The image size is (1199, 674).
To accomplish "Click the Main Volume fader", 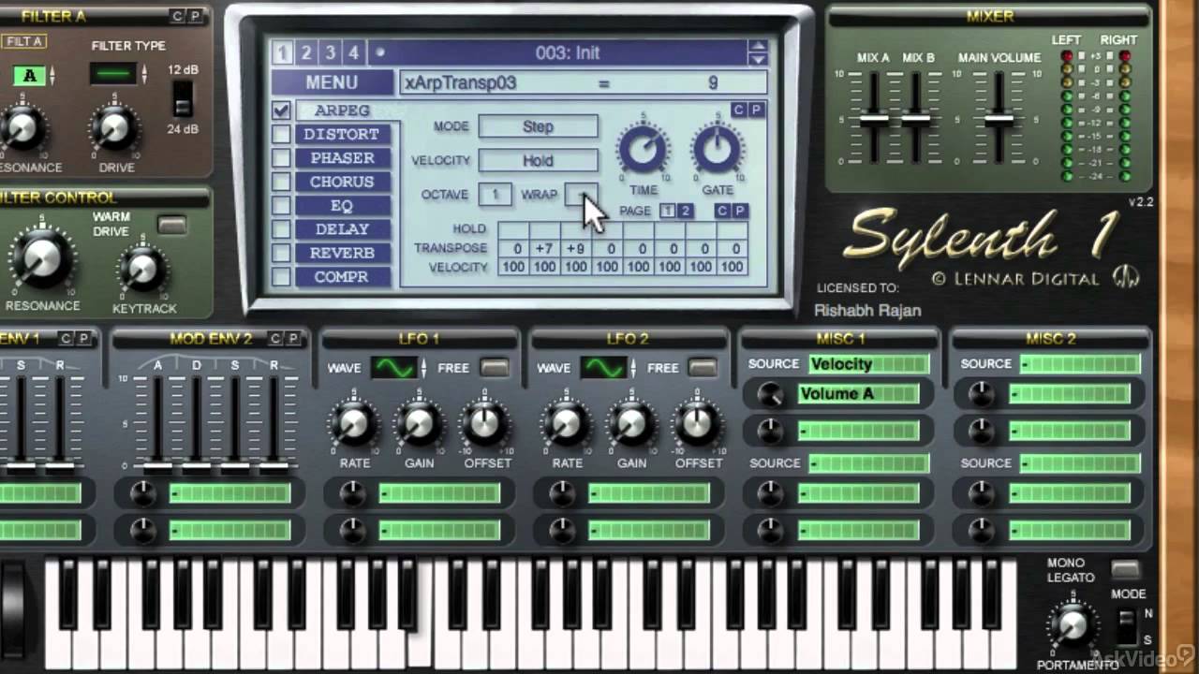I will click(x=999, y=119).
